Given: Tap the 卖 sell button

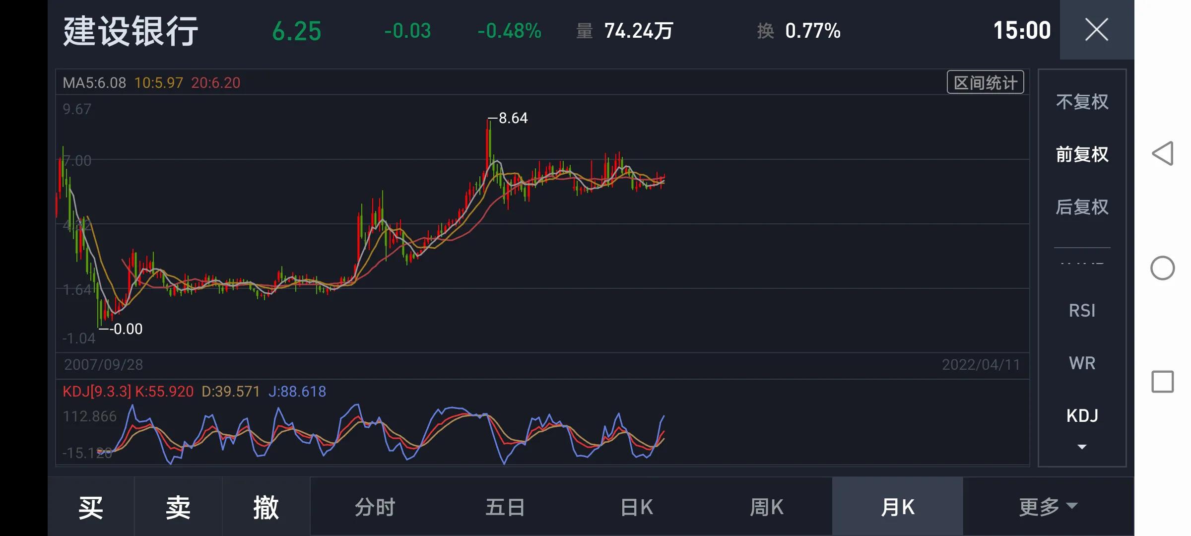Looking at the screenshot, I should (177, 506).
